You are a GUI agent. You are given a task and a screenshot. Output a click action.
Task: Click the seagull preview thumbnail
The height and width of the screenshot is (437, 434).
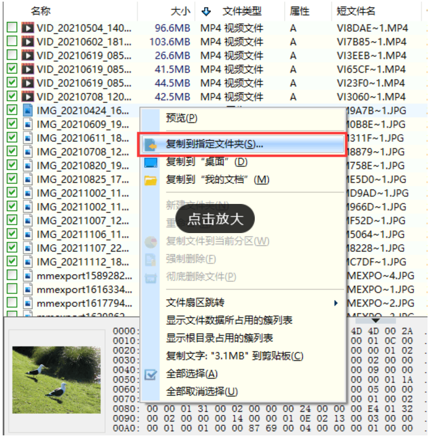[x=56, y=380]
